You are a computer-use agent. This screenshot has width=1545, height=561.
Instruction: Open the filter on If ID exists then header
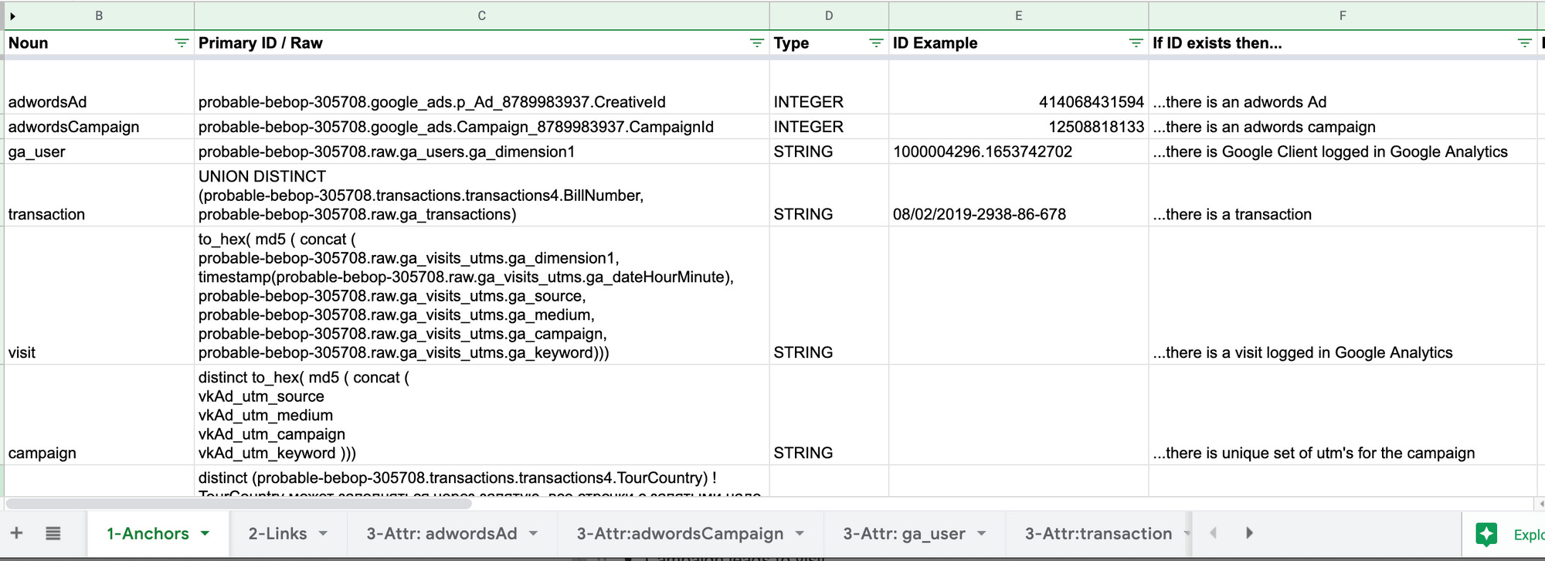[x=1524, y=43]
